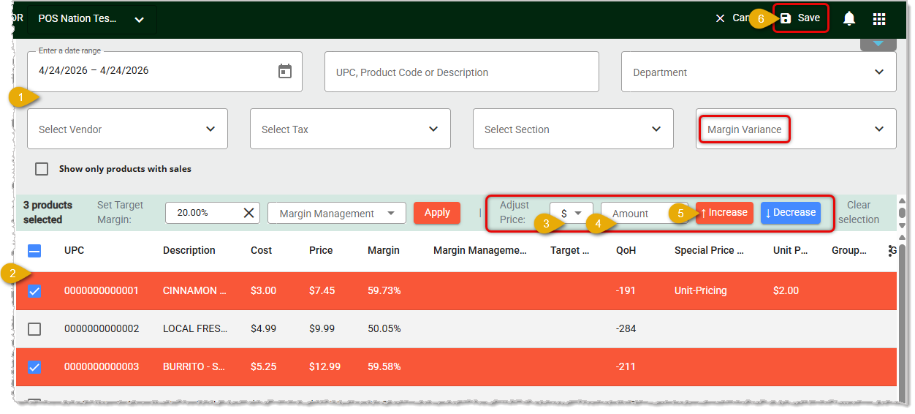This screenshot has width=915, height=414.
Task: Open the Select Vendor dropdown
Action: (x=127, y=129)
